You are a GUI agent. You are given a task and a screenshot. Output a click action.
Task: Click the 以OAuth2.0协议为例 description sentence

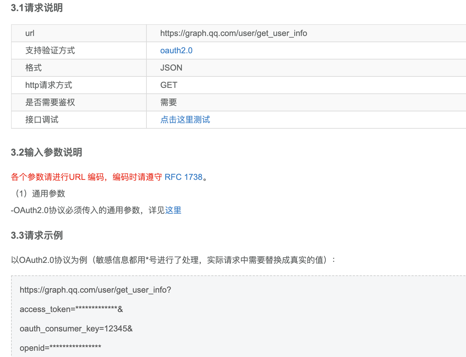[x=173, y=260]
